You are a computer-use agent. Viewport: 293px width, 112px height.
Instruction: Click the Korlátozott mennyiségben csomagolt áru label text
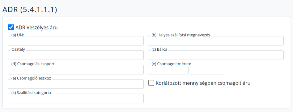[203, 83]
